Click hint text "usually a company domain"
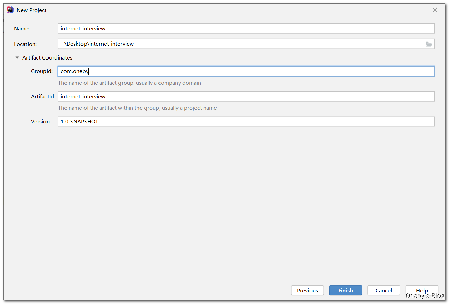 pos(169,83)
